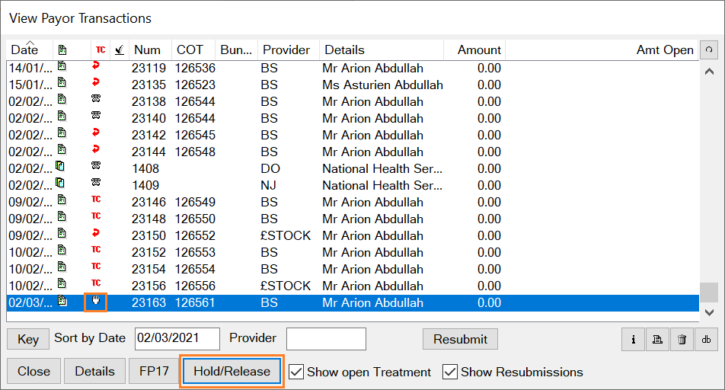Viewport: 725px width, 390px height.
Task: Click the Provider filter input field
Action: click(x=327, y=339)
